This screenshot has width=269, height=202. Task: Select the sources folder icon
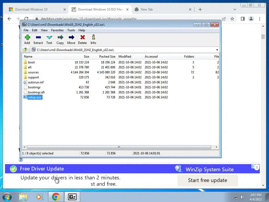point(25,72)
